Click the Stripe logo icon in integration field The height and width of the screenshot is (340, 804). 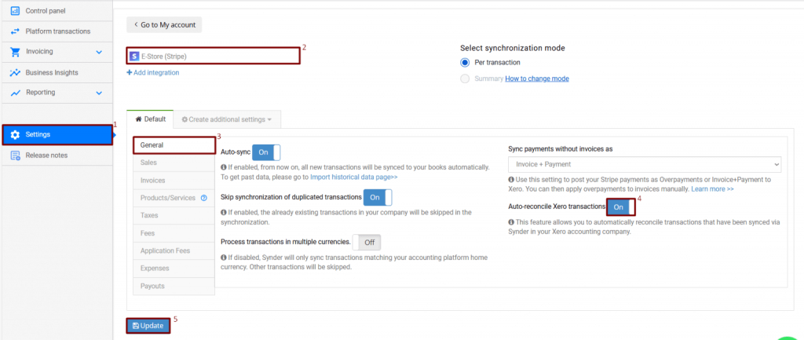tap(135, 56)
